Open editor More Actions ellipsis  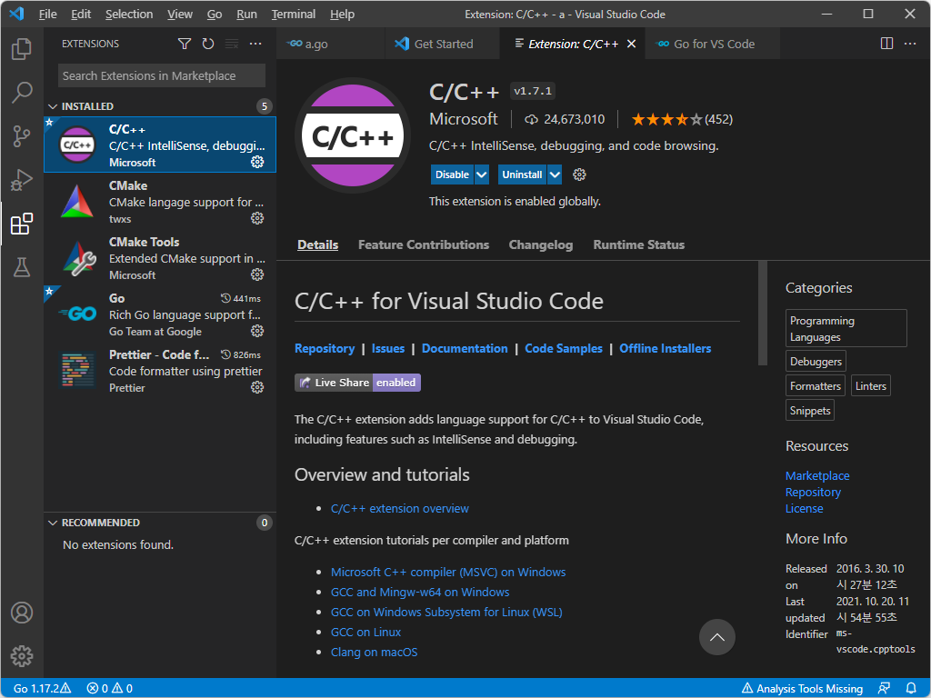(x=909, y=44)
